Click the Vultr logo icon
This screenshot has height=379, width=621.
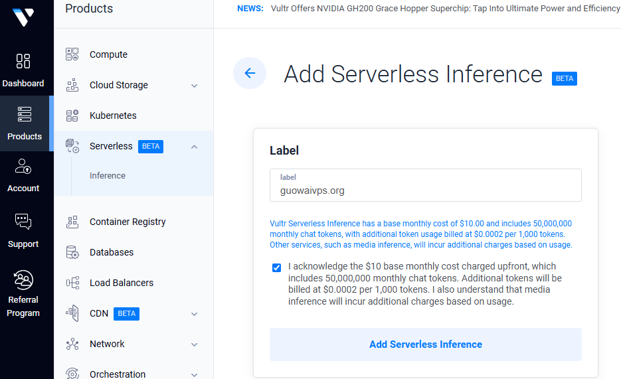pos(23,17)
